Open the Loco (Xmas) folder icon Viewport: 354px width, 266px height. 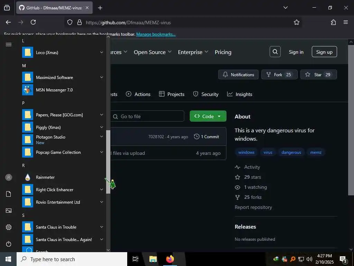click(28, 53)
